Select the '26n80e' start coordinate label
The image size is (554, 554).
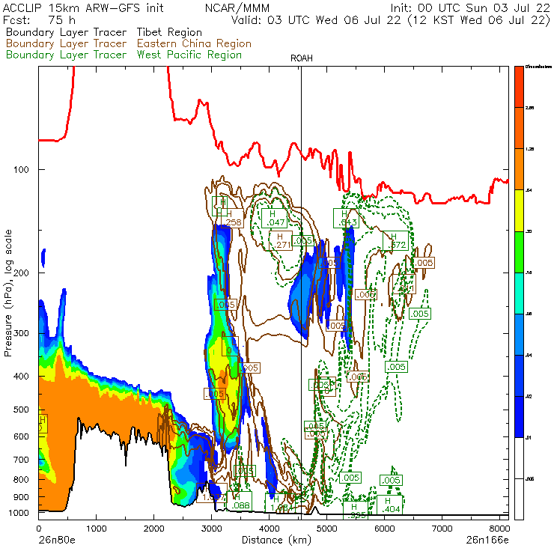57,540
